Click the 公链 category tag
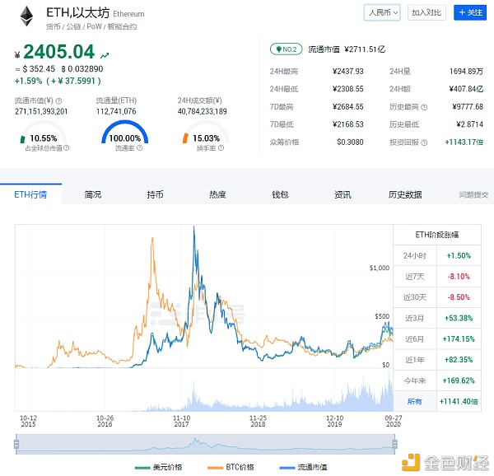494x476 pixels. (73, 27)
